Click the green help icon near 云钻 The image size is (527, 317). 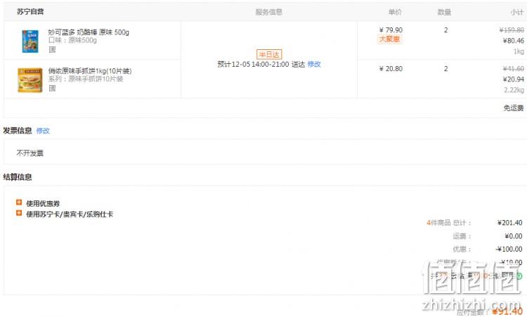point(519,276)
